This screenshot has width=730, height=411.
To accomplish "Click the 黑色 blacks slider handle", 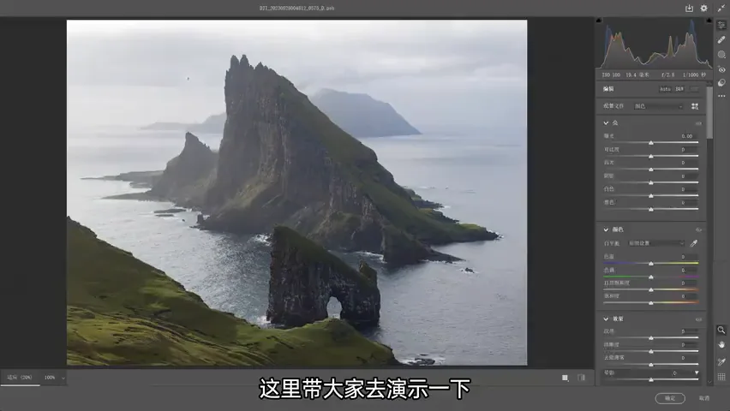I will (651, 210).
